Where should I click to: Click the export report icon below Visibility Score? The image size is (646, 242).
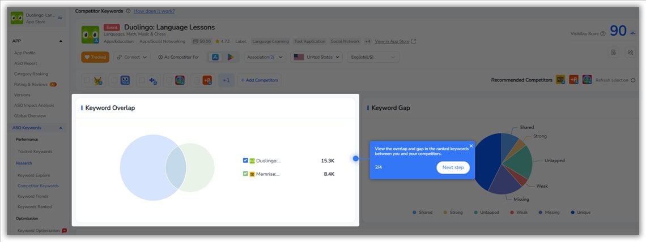click(613, 52)
